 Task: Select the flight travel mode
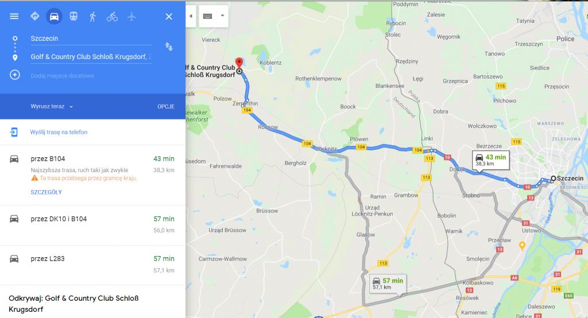pyautogui.click(x=131, y=17)
